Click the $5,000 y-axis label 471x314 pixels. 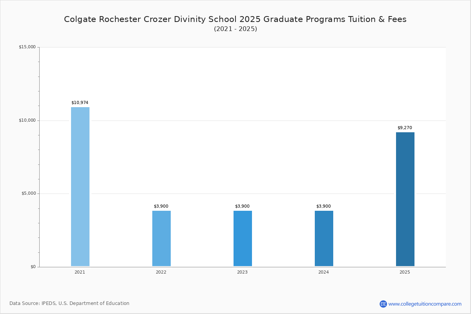coord(28,194)
